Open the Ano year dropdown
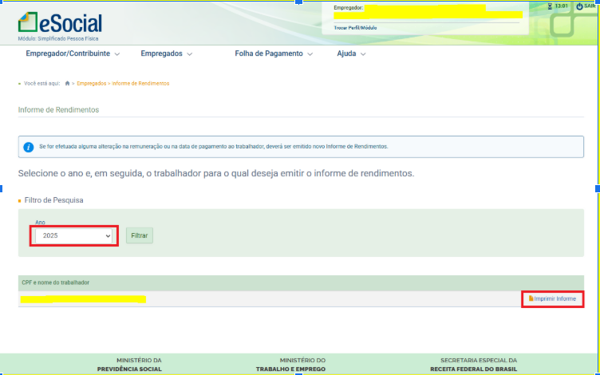Screen dimensions: 600x375 coord(74,236)
